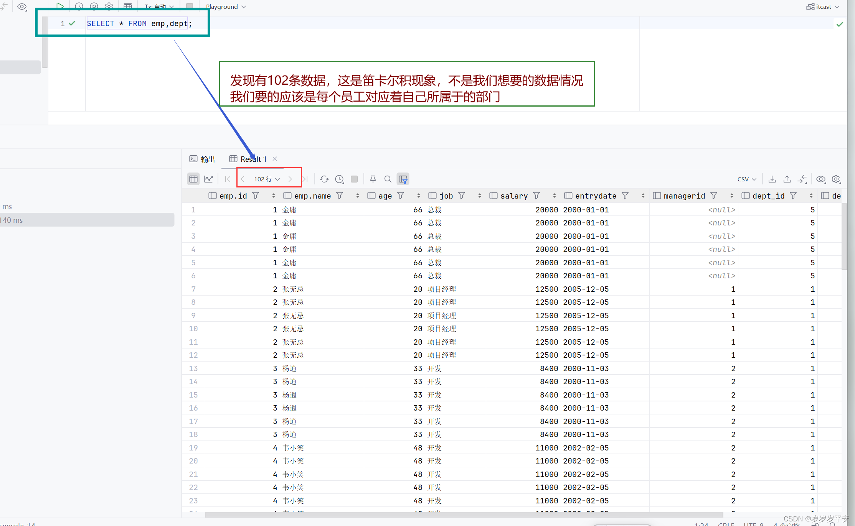Go to first page of results
The image size is (855, 526).
[x=228, y=179]
